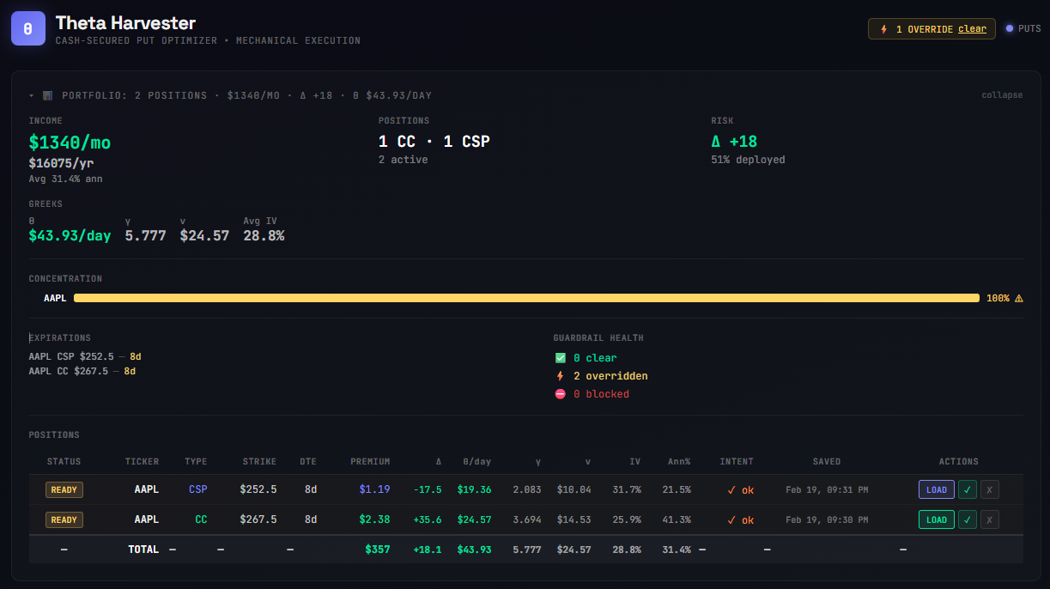This screenshot has height=589, width=1050.
Task: Click the warning triangle next to AAPL 100%
Action: (1017, 298)
